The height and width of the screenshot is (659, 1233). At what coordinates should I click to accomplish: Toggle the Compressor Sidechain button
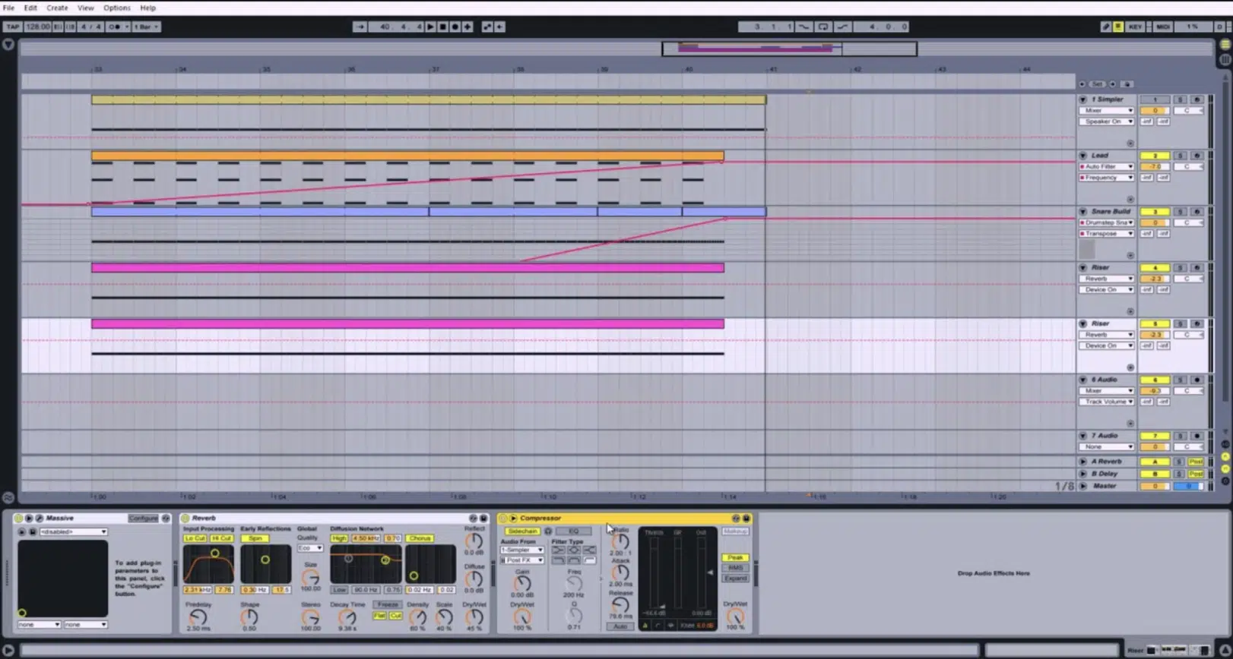pos(522,531)
